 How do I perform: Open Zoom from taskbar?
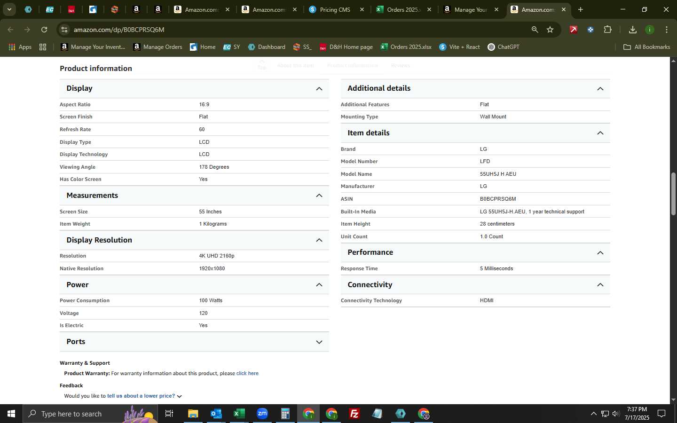pos(262,414)
